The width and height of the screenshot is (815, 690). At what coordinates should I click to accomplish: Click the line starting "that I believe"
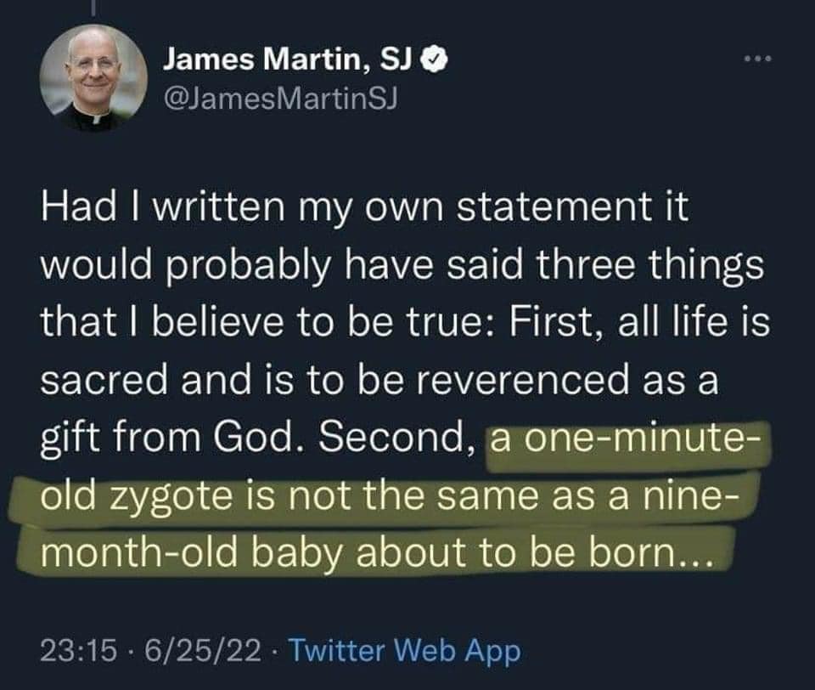(x=405, y=324)
